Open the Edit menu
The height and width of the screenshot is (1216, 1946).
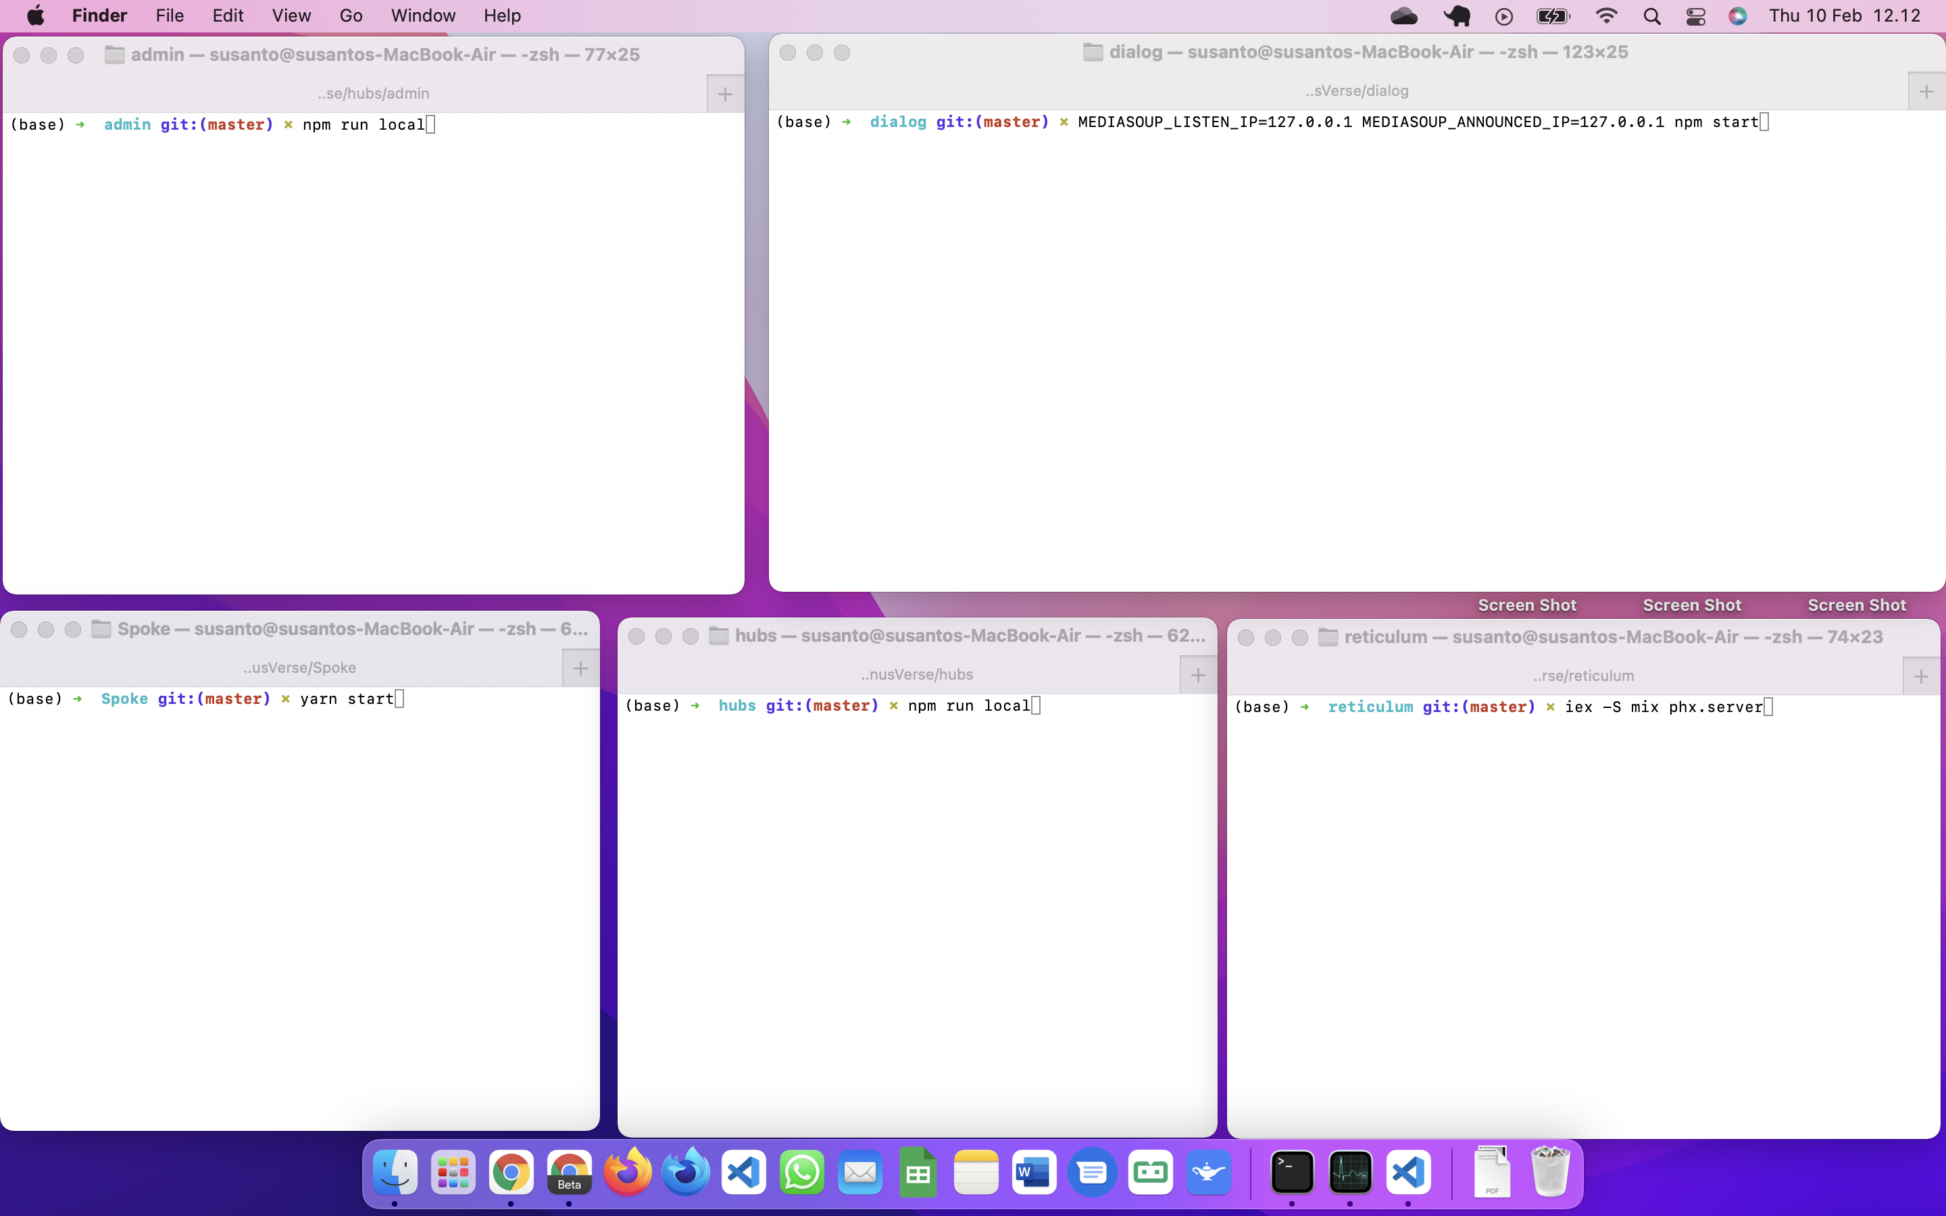pos(228,16)
